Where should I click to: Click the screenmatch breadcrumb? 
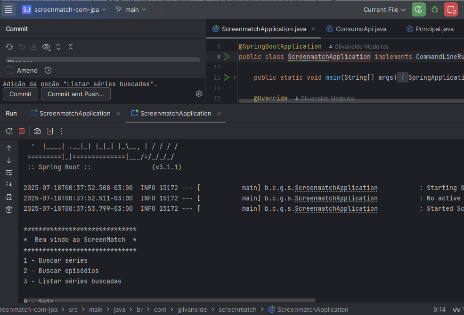(237, 310)
